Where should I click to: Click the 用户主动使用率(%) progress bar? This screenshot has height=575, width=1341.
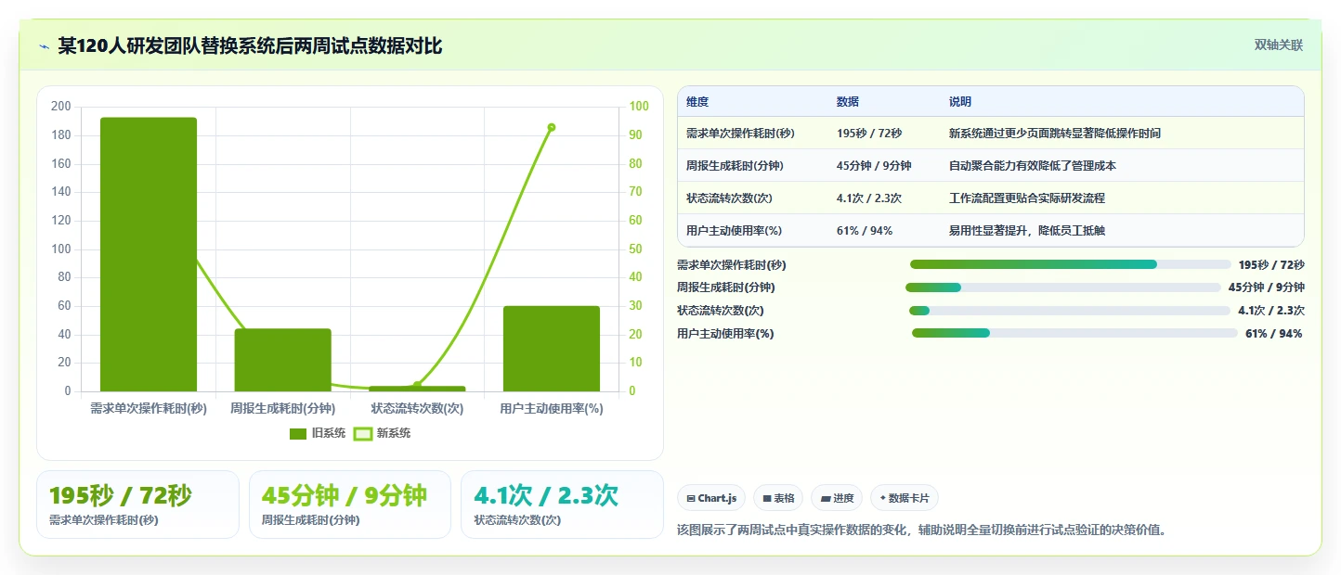coord(1074,334)
